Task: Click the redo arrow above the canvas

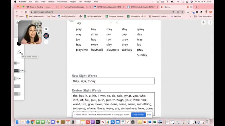Action: click(117, 22)
